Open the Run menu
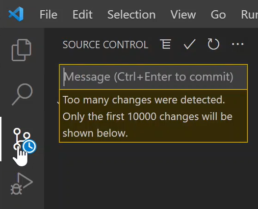Viewport: 258px width, 209px height. (250, 15)
